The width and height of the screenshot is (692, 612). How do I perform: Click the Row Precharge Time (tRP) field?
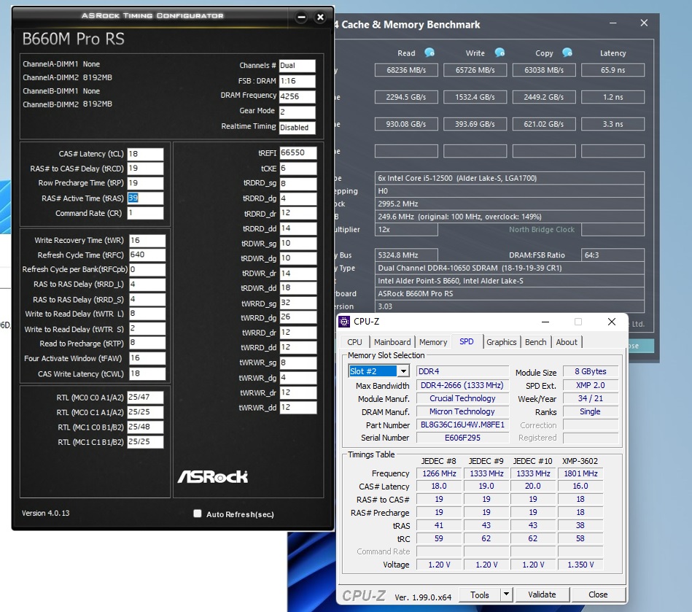coord(145,183)
